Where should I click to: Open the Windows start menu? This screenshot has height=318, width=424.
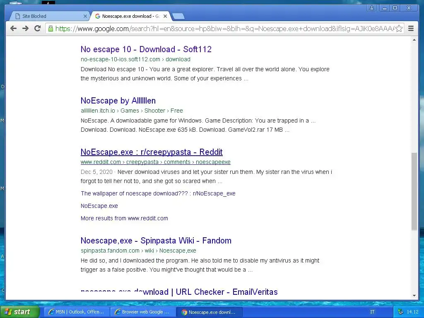tap(19, 312)
